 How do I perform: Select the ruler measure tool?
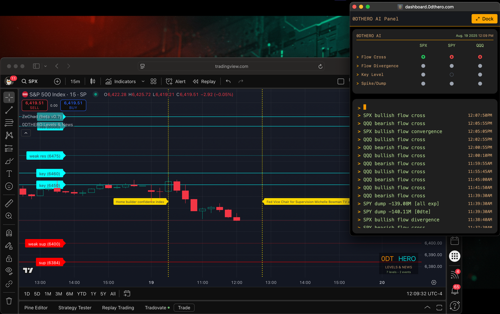pos(9,203)
